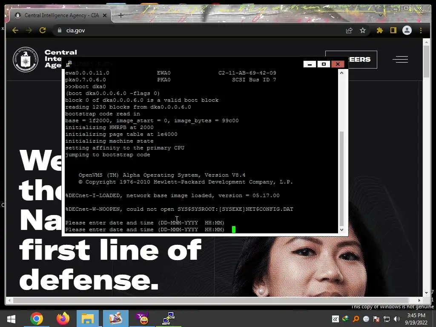
Task: Open a new Chrome tab
Action: coord(120,15)
